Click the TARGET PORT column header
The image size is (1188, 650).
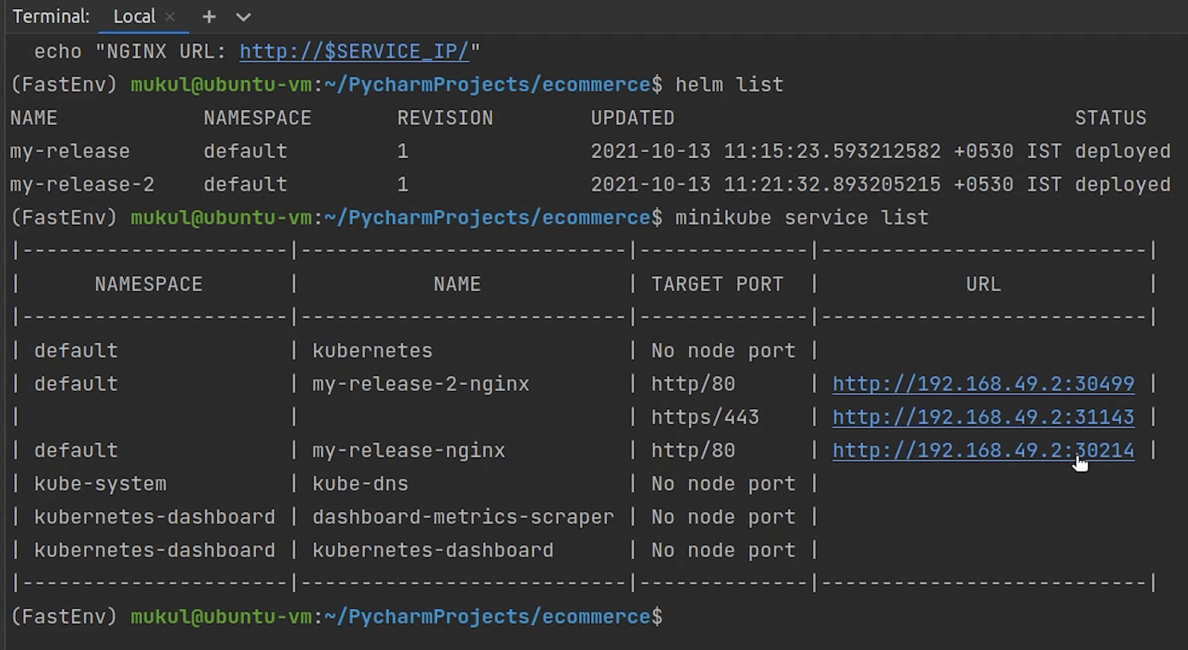[717, 284]
